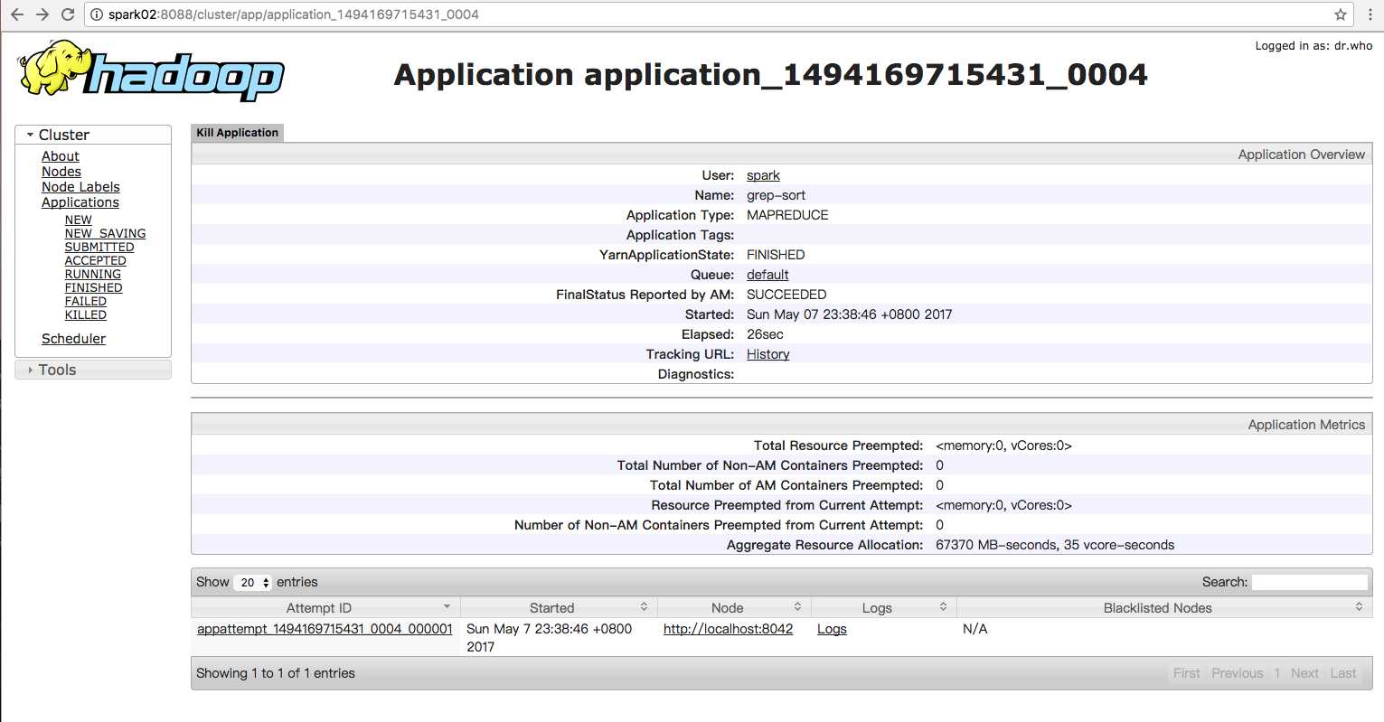Expand the Tools section

[x=93, y=370]
